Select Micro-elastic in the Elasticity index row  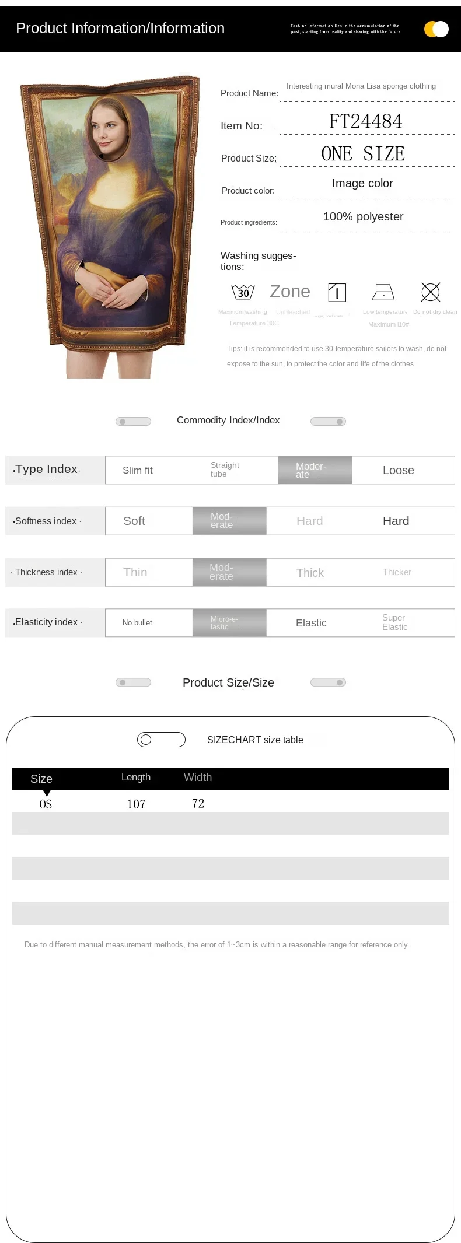(x=229, y=623)
